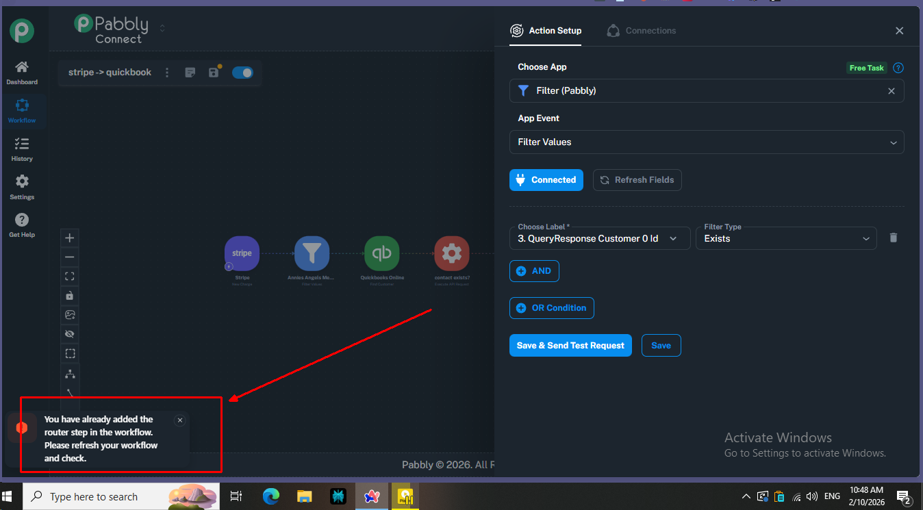Click Save & Send Test Request button
This screenshot has width=923, height=510.
pos(570,346)
